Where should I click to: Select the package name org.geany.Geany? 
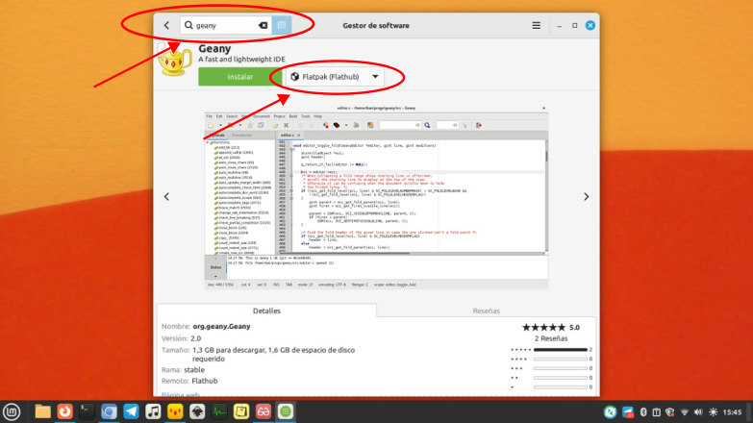(221, 326)
